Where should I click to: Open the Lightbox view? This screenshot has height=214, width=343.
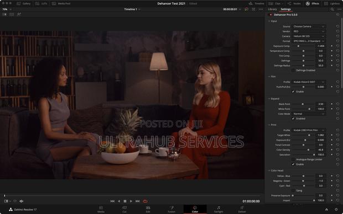331,3
